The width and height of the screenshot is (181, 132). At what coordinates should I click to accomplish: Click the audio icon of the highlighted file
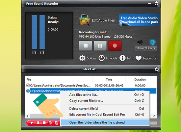coord(28,91)
